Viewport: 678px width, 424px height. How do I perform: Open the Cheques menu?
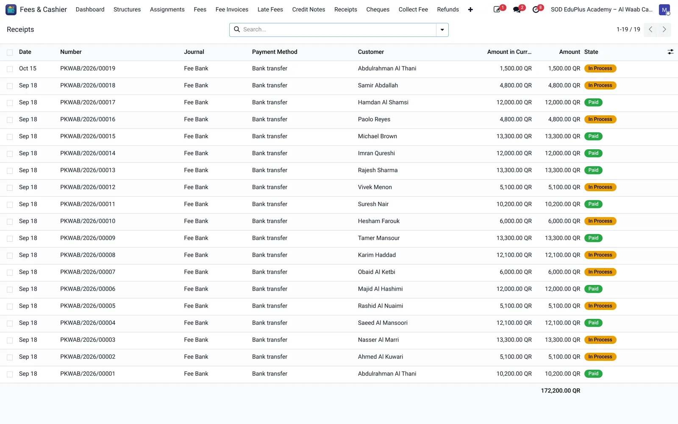[x=378, y=9]
